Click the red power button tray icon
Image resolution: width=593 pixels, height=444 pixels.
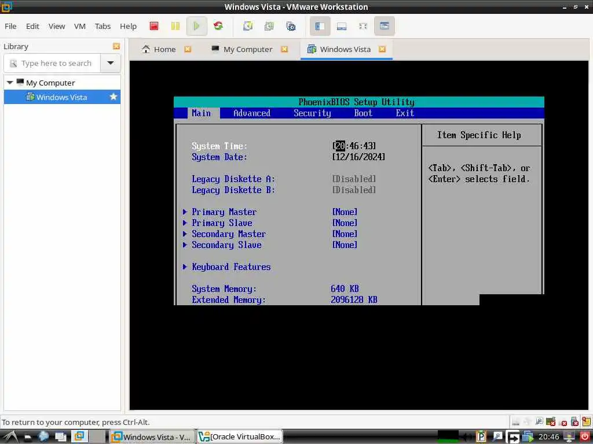[585, 436]
